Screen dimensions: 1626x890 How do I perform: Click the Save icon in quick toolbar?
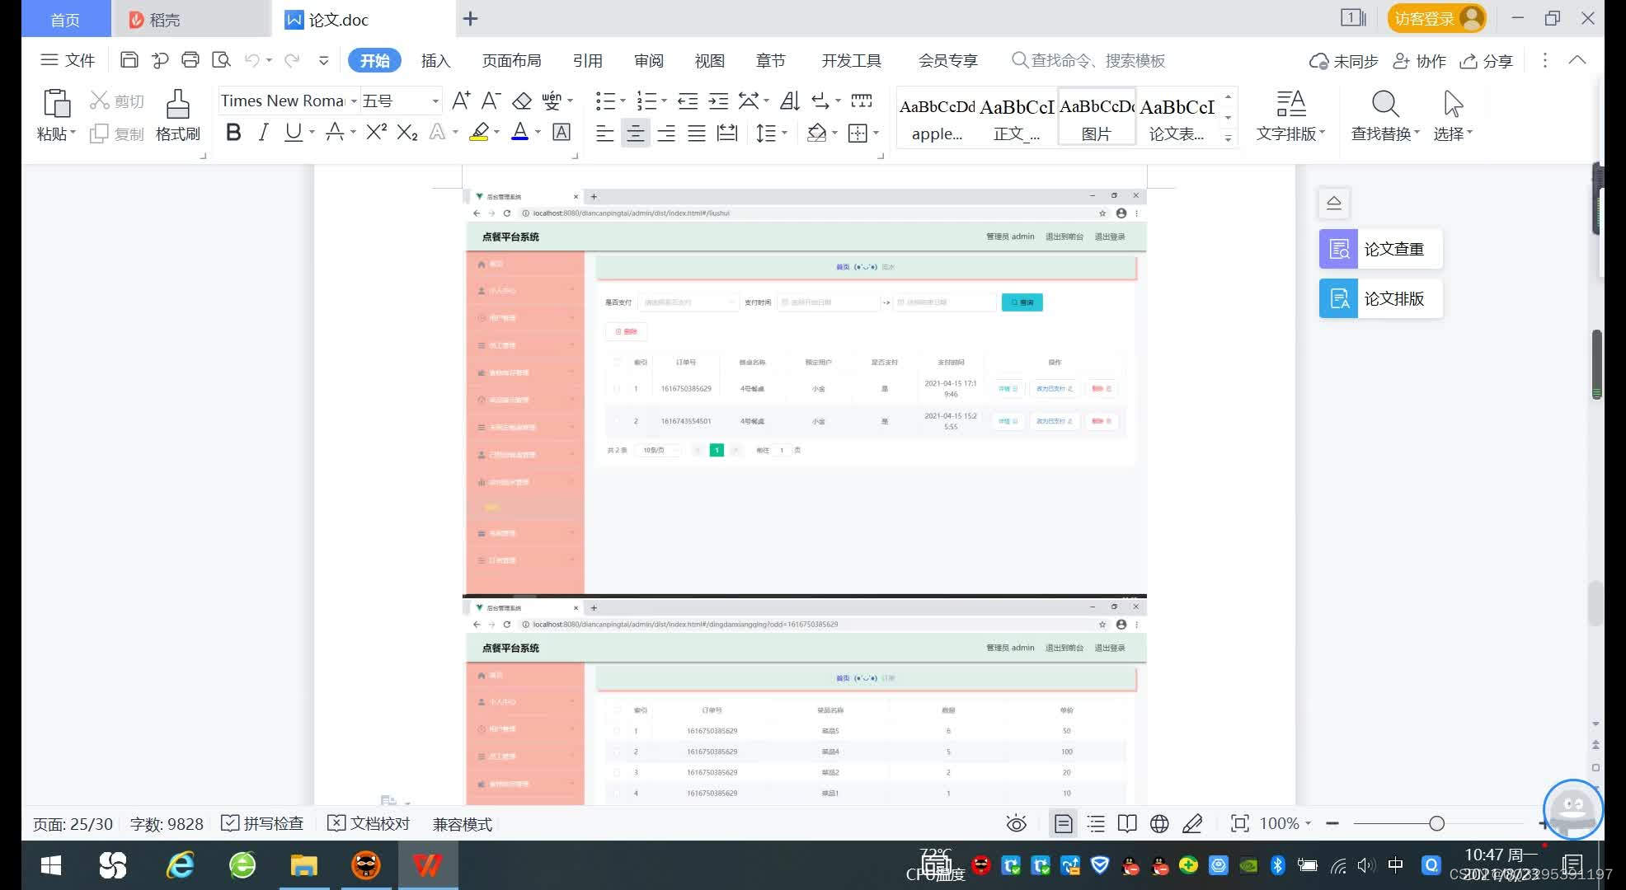tap(129, 60)
